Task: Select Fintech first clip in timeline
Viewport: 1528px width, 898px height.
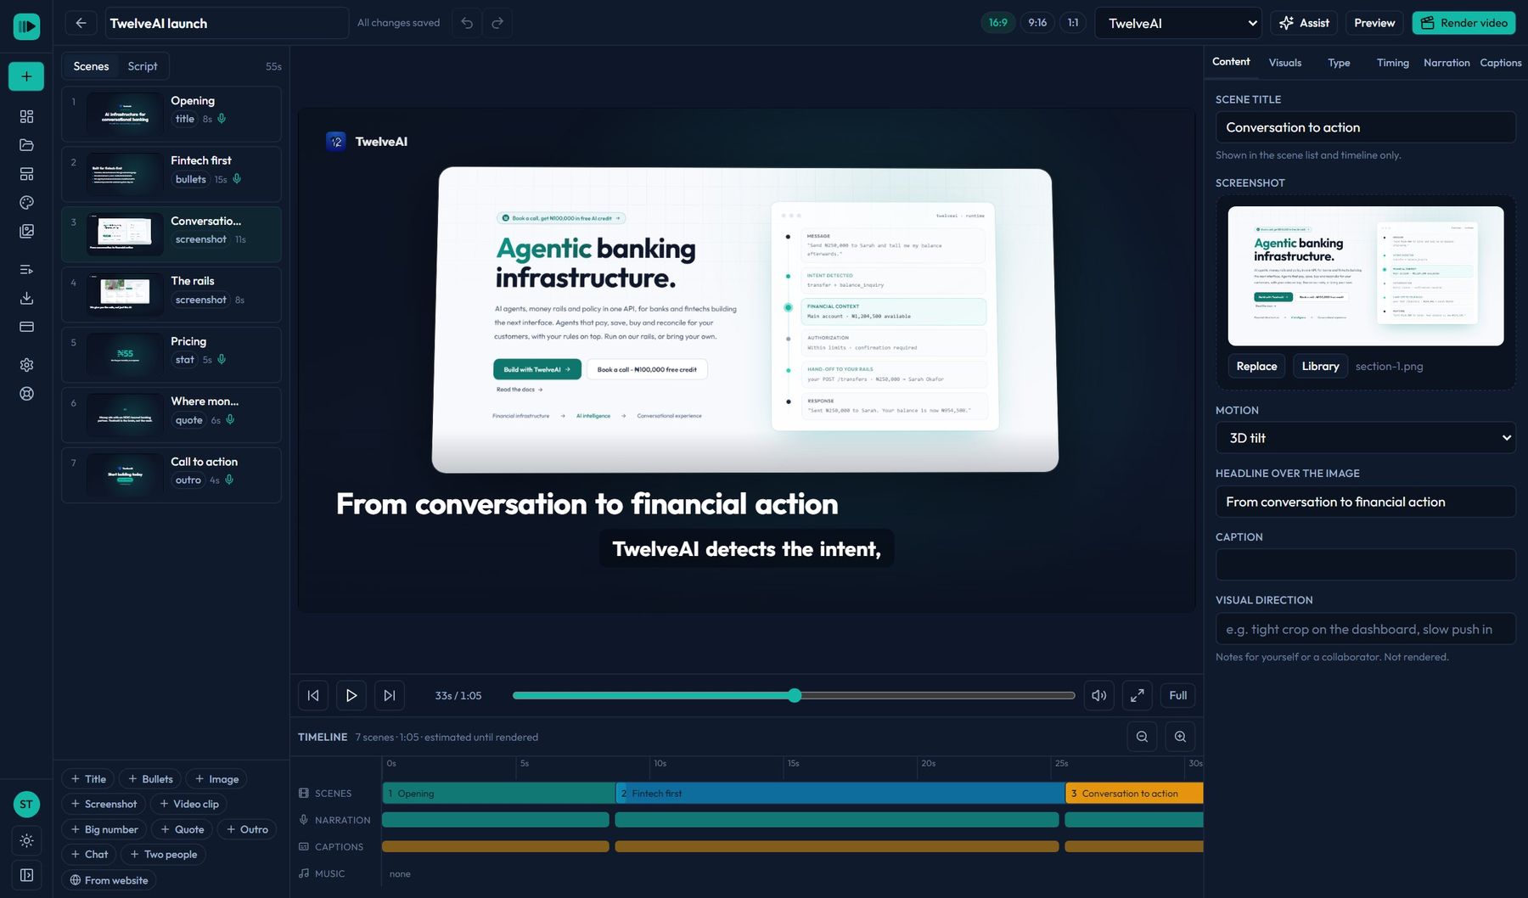Action: click(x=840, y=794)
